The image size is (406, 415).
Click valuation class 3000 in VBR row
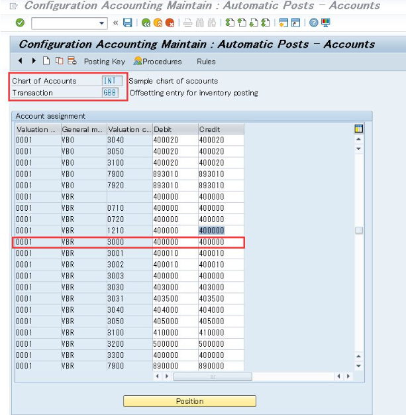[130, 242]
